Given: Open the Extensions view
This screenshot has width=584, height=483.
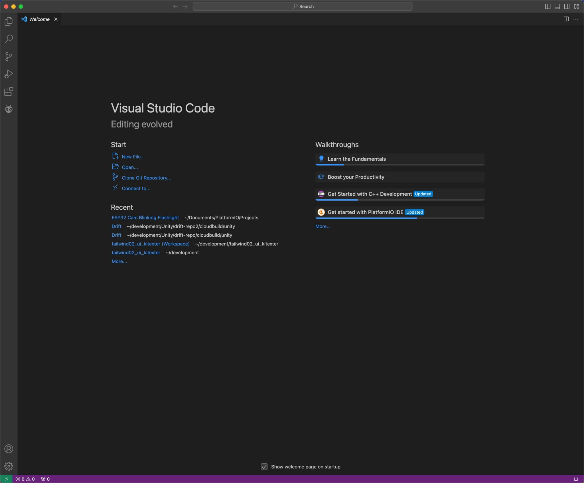Looking at the screenshot, I should coord(9,92).
